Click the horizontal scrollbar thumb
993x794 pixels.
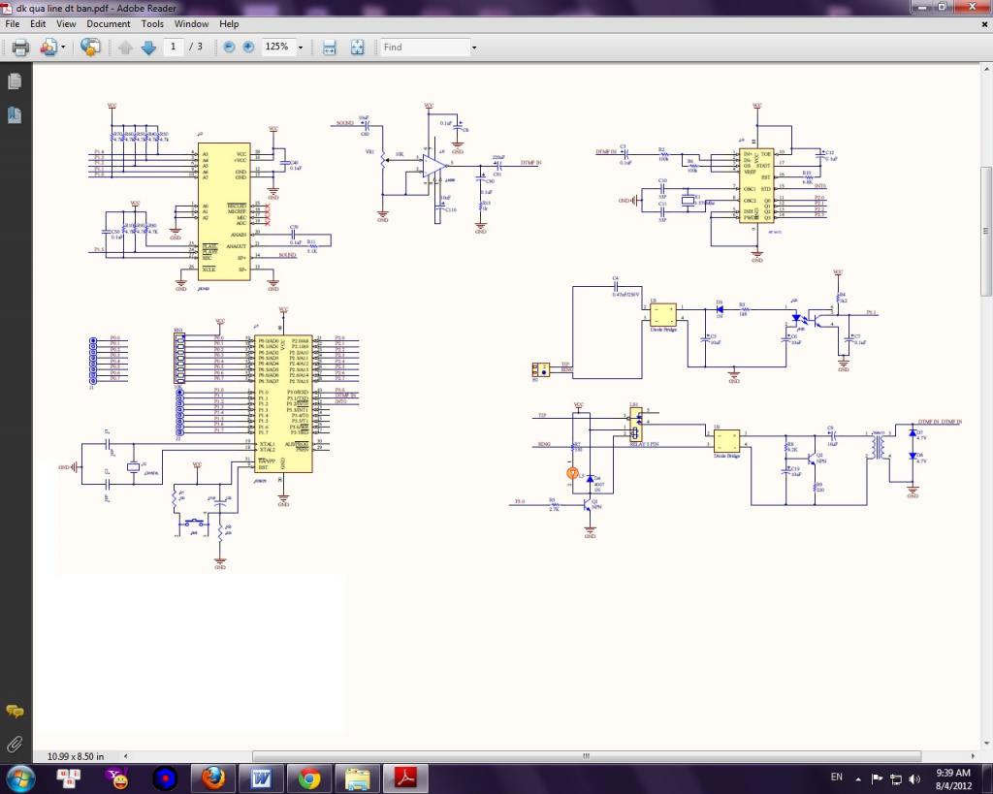point(585,756)
